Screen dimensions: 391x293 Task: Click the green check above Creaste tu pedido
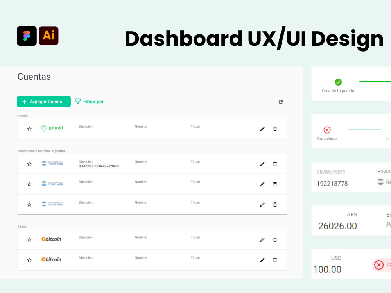point(338,82)
